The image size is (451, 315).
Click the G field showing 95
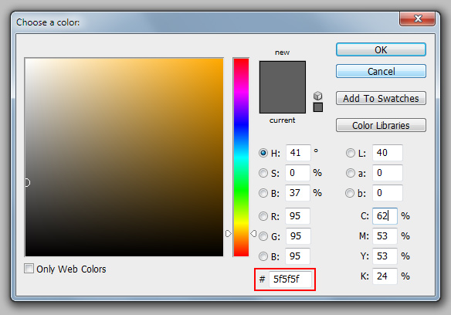coord(298,236)
